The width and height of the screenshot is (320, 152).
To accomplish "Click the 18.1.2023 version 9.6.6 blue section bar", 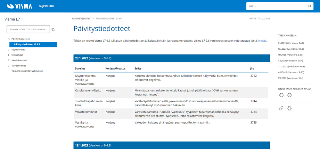I will click(x=172, y=145).
